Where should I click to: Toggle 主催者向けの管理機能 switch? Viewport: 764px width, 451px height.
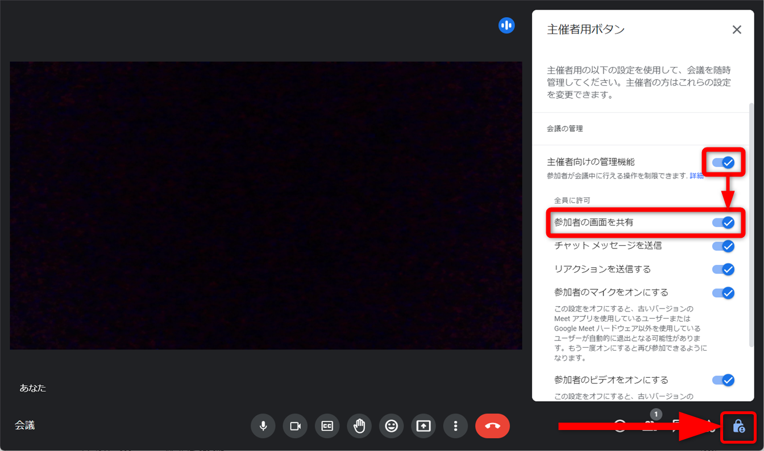pos(724,163)
